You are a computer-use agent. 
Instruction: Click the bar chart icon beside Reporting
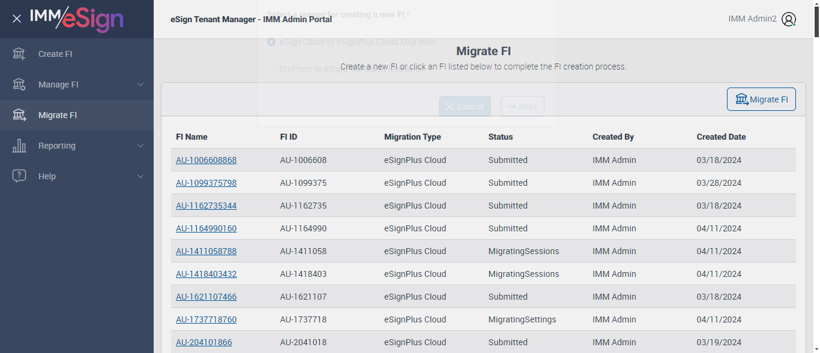click(19, 146)
